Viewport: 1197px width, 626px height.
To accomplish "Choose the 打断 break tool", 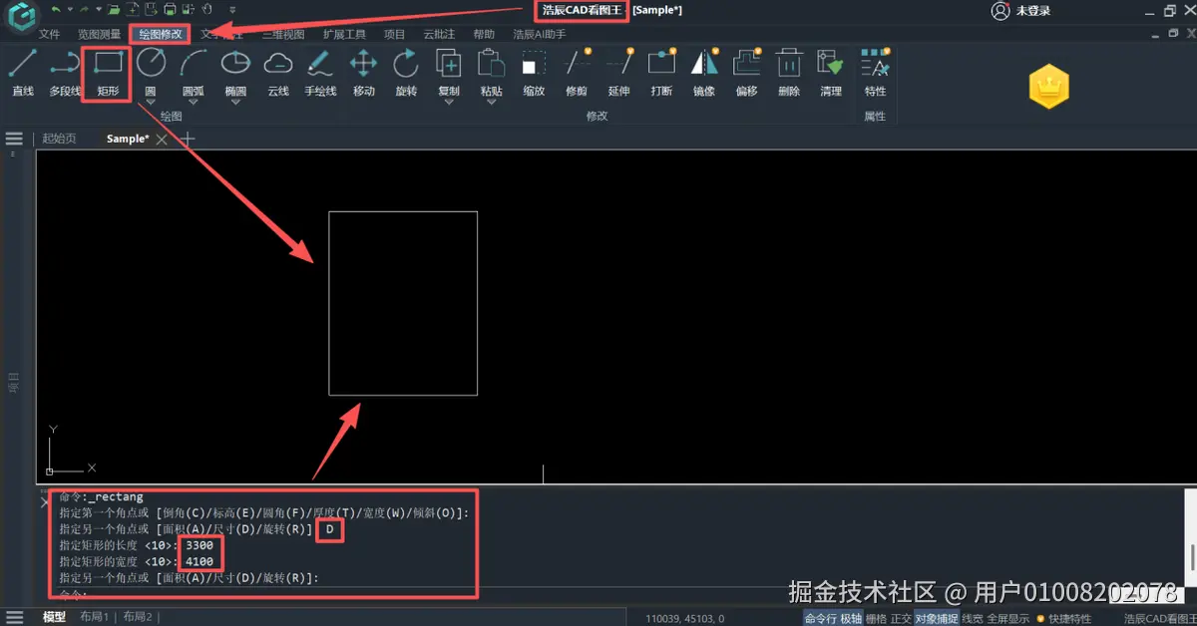I will pyautogui.click(x=661, y=72).
